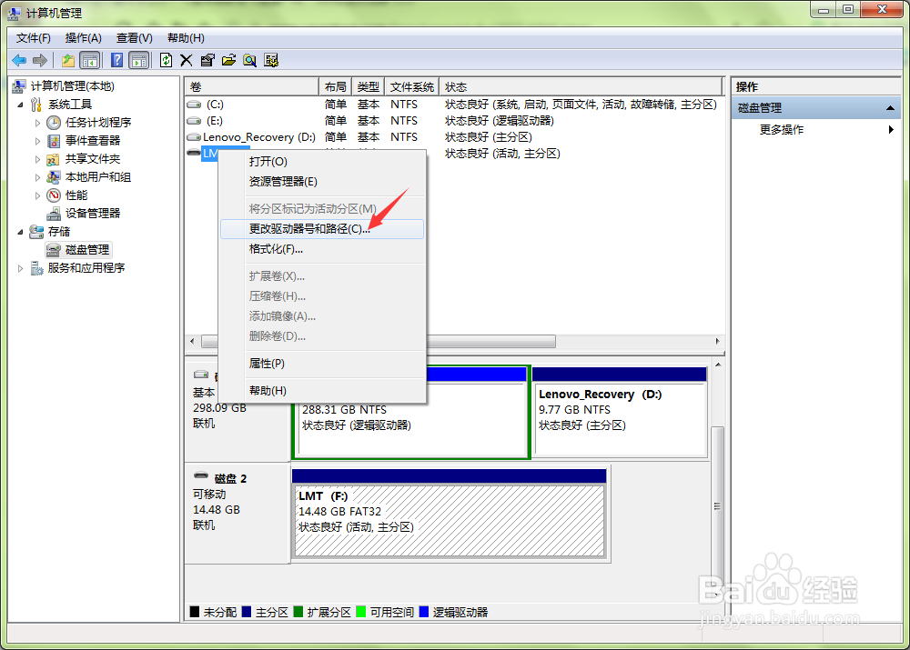The image size is (910, 650).
Task: Collapse the Storage (存储) node
Action: 20,232
